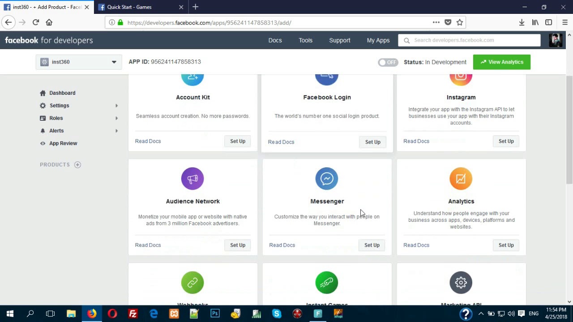Close the Quick Start - Games tab
Screen dimensions: 573x322
(181, 7)
